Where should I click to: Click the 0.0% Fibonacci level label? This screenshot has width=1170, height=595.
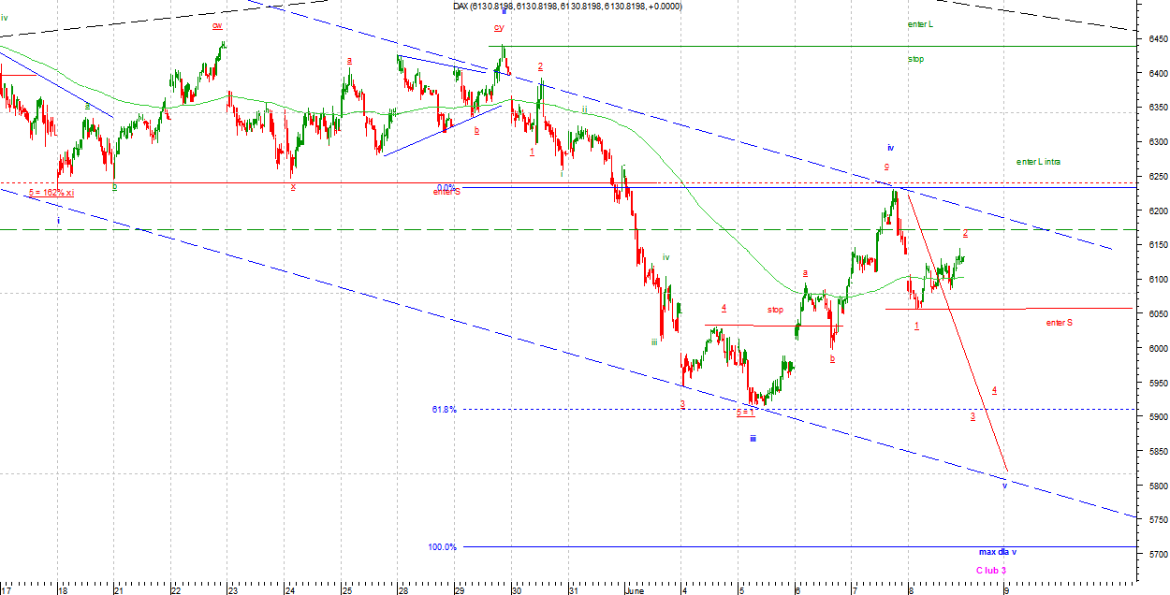tap(446, 187)
